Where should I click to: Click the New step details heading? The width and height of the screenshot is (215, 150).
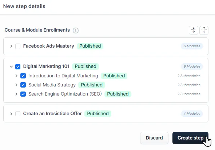(x=24, y=6)
